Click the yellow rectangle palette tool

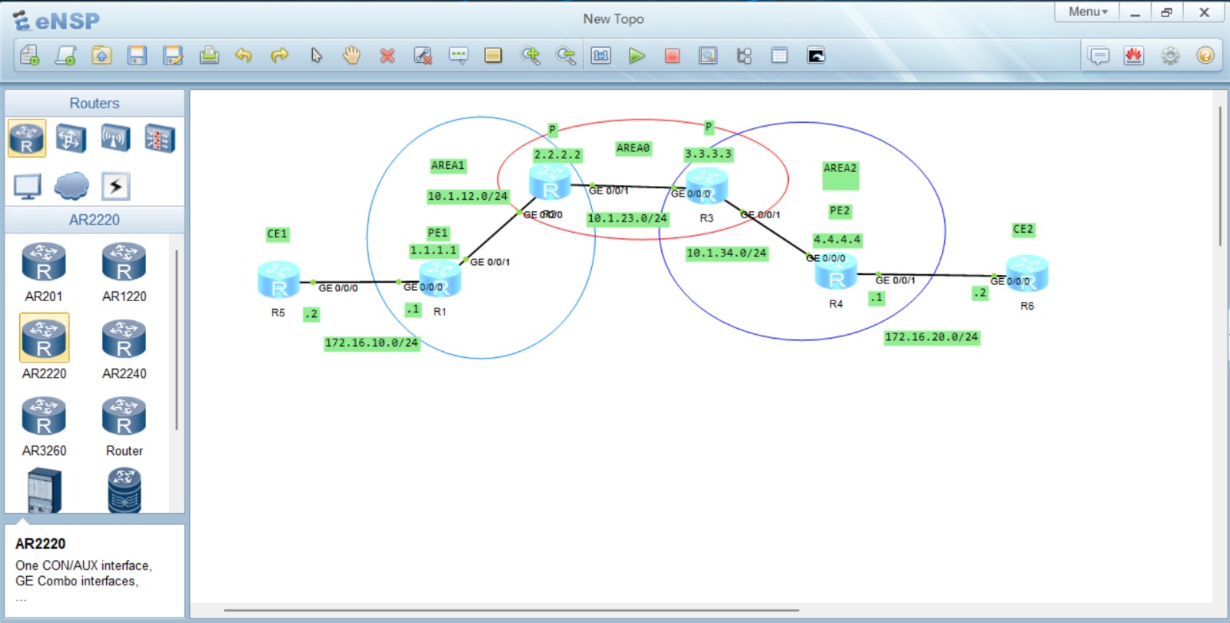494,55
